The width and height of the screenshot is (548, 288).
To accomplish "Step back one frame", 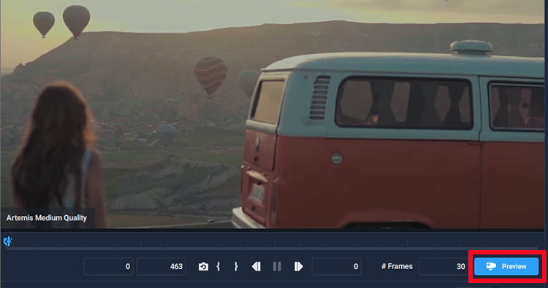I will pyautogui.click(x=256, y=267).
